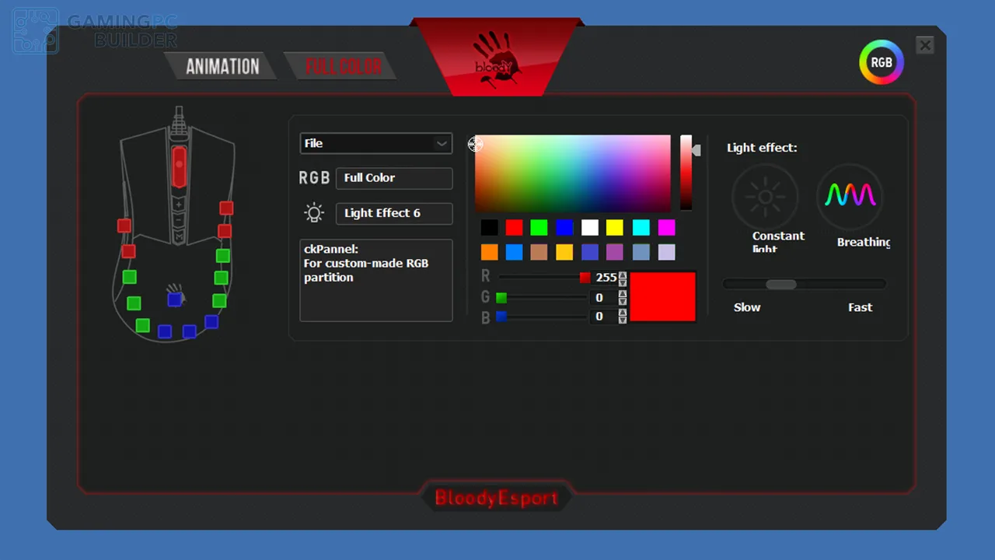Open the File dropdown
This screenshot has width=995, height=560.
pos(375,143)
